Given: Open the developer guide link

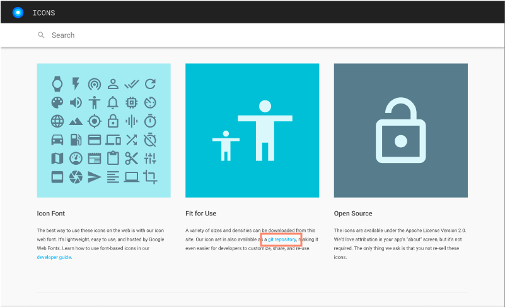Looking at the screenshot, I should pos(53,257).
